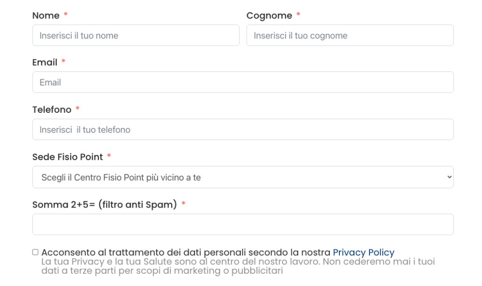This screenshot has width=482, height=286.
Task: Click the grey privacy and health notice text
Action: 238,266
